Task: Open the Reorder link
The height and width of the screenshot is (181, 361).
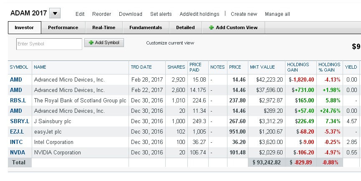Action: point(101,14)
